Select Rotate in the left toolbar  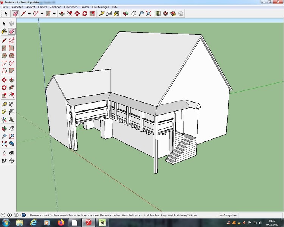[4, 88]
